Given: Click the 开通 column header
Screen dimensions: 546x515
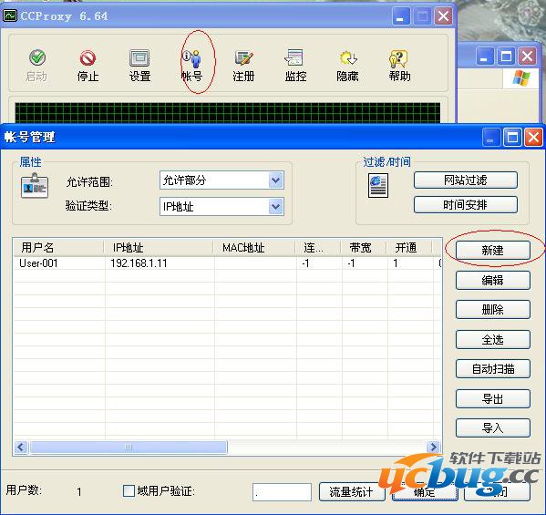Looking at the screenshot, I should pyautogui.click(x=409, y=248).
